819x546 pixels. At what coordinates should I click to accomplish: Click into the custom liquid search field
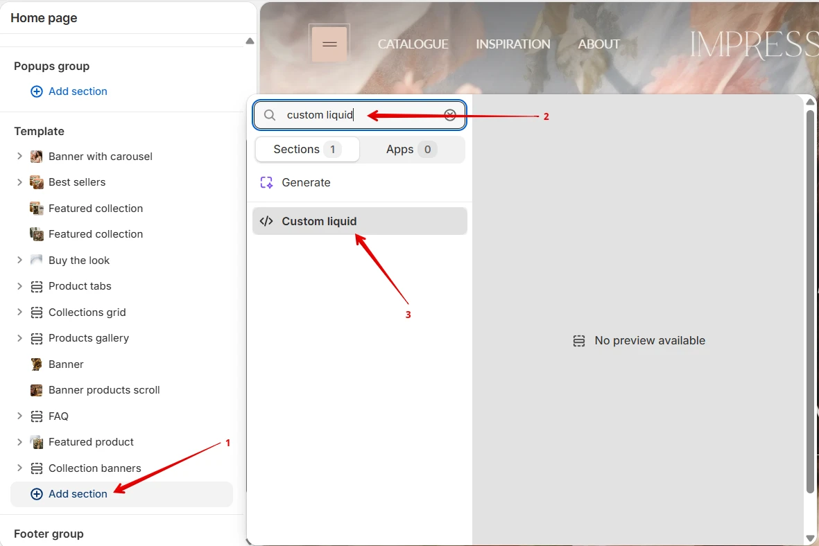[359, 115]
